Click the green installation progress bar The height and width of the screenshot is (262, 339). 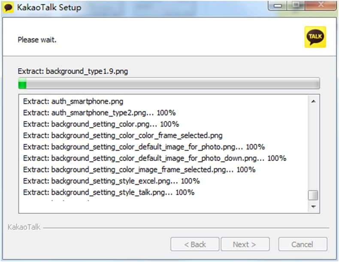coord(169,83)
